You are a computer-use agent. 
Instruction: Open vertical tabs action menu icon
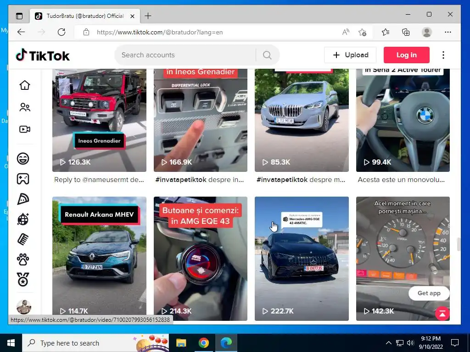click(x=19, y=16)
